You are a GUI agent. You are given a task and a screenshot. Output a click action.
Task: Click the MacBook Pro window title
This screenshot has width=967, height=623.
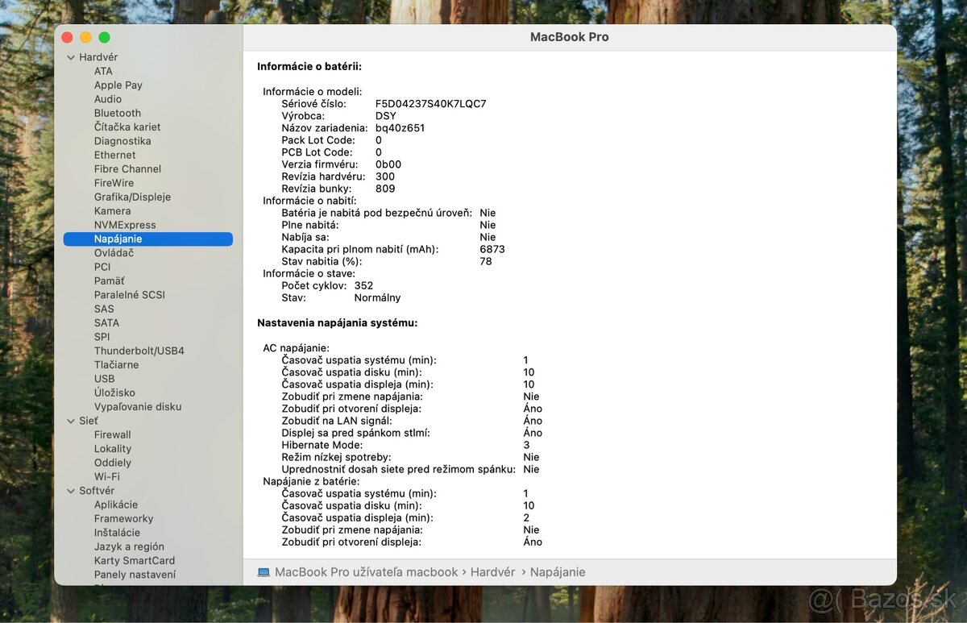tap(569, 37)
